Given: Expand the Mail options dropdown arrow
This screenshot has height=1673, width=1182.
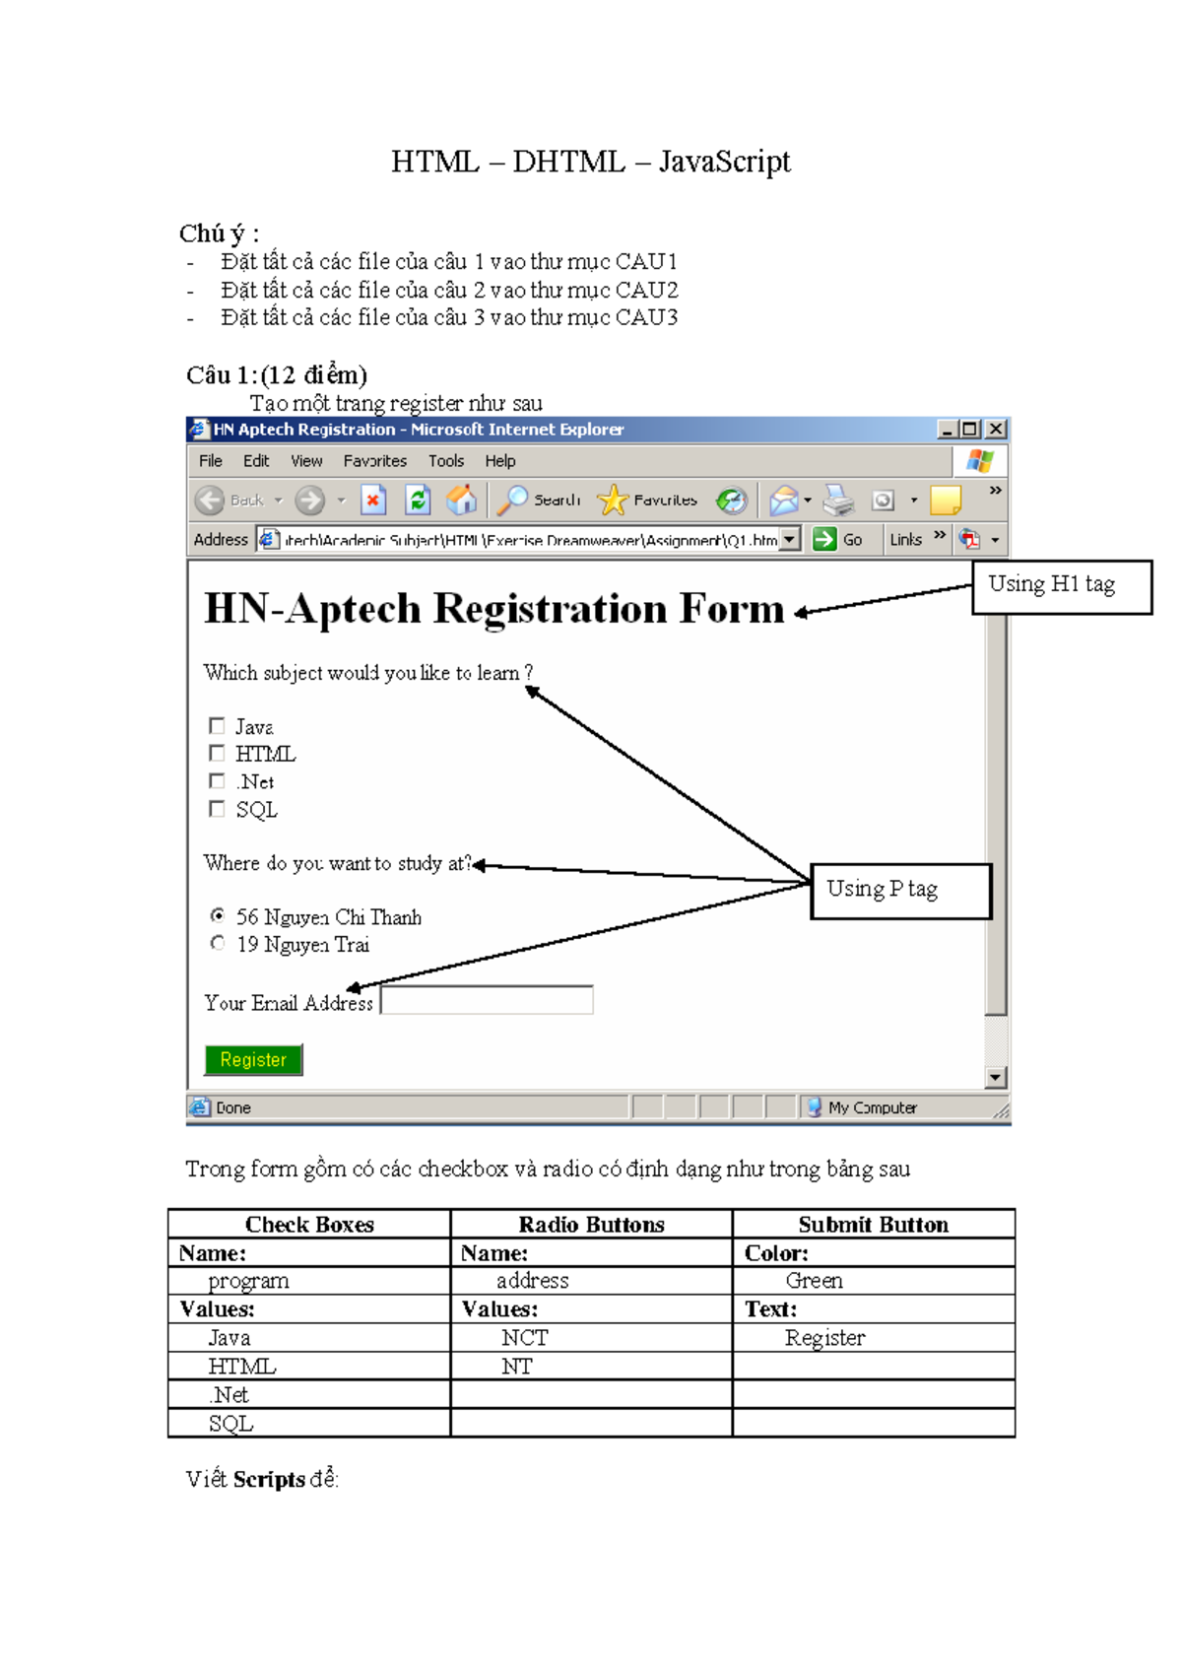Looking at the screenshot, I should pyautogui.click(x=808, y=501).
